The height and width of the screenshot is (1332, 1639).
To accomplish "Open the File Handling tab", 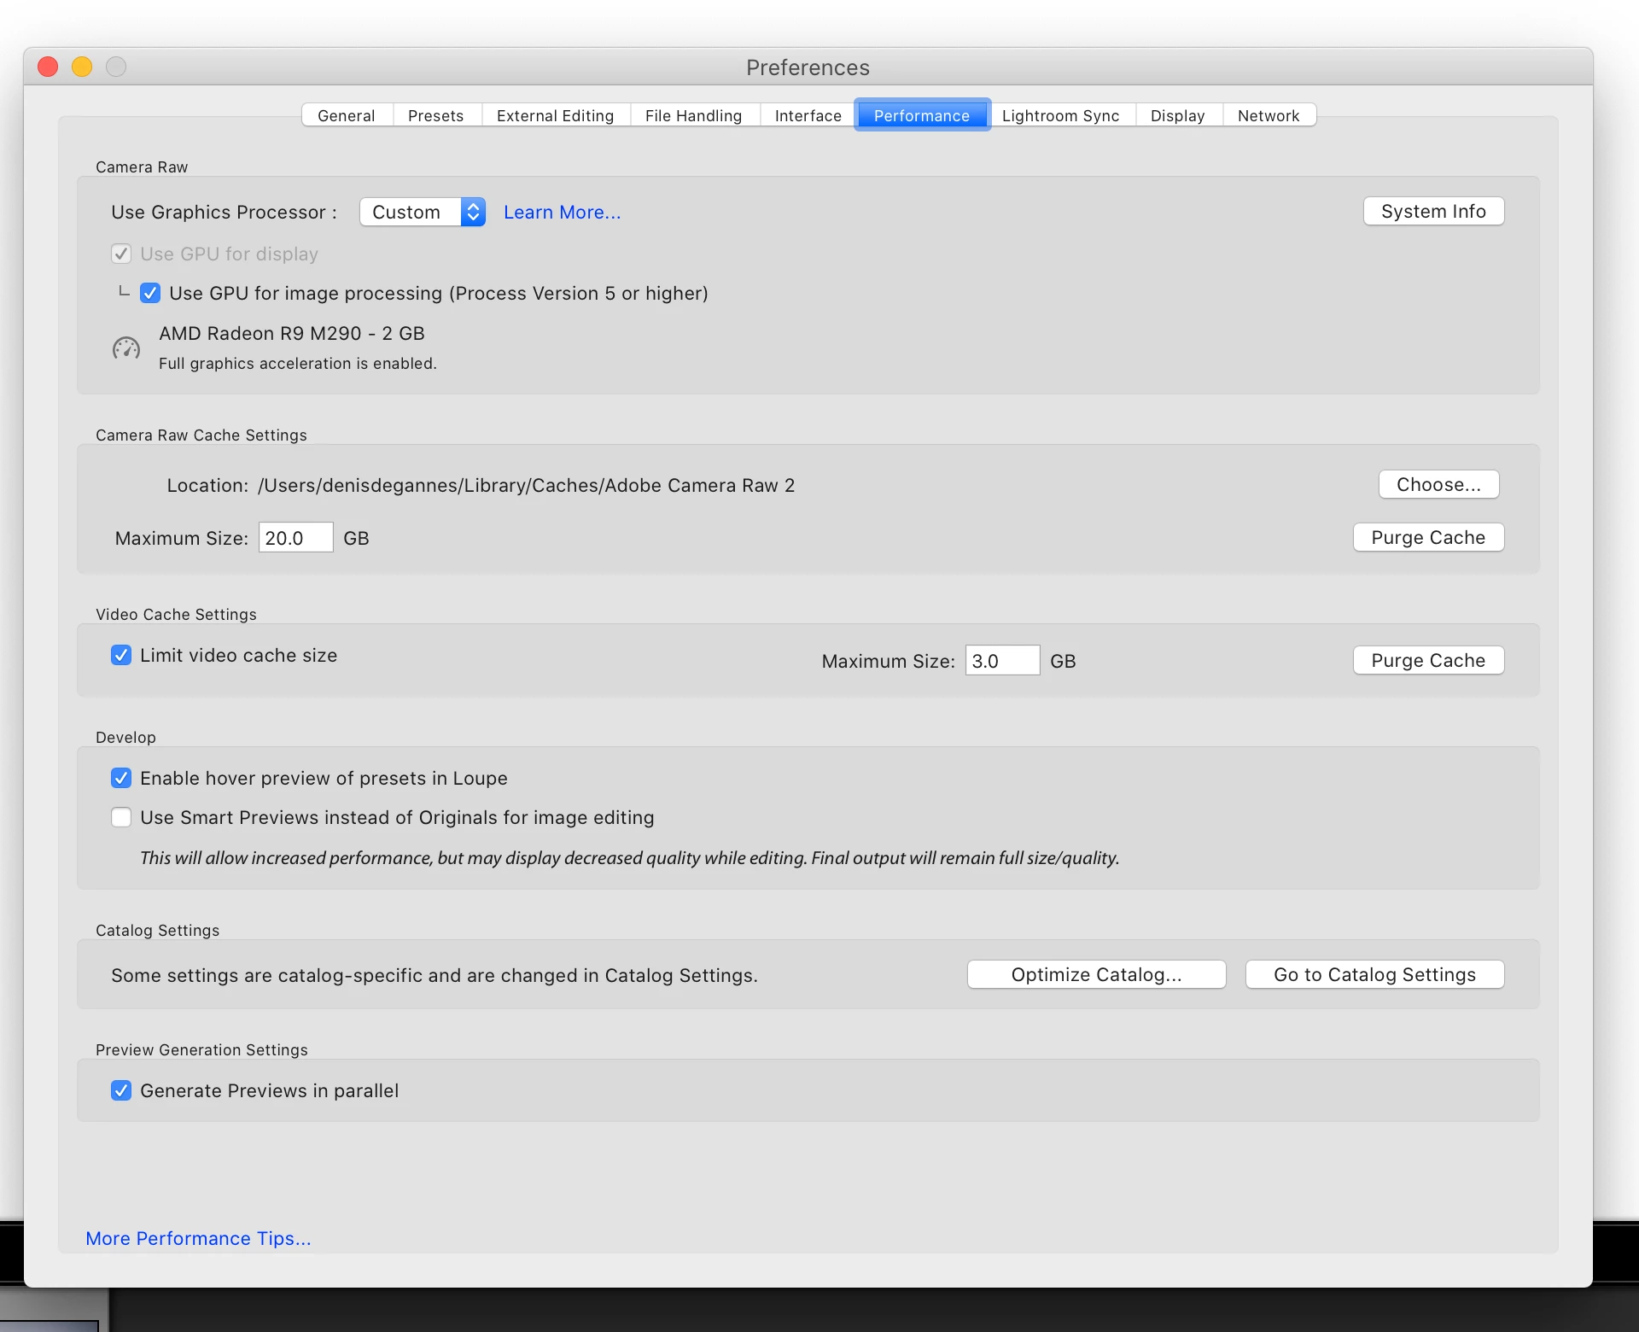I will (x=693, y=115).
